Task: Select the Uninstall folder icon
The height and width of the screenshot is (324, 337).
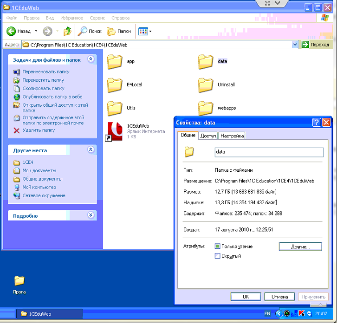Action: (x=206, y=85)
